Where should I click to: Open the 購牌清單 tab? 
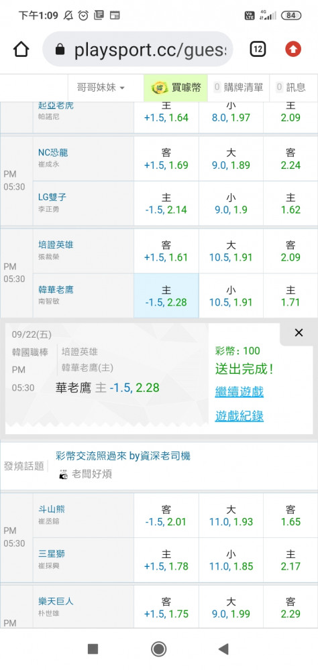238,88
